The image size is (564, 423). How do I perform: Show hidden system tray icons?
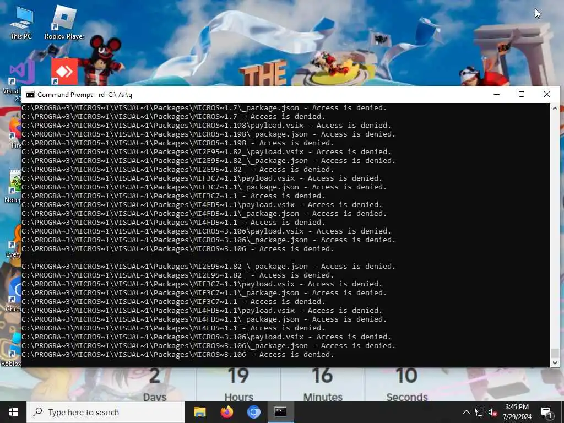[466, 412]
